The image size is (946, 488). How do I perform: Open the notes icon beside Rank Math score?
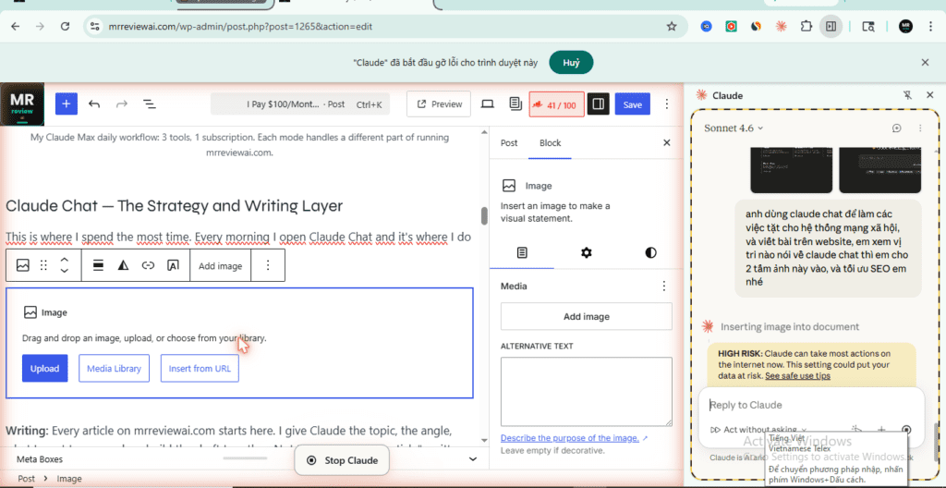(x=515, y=104)
